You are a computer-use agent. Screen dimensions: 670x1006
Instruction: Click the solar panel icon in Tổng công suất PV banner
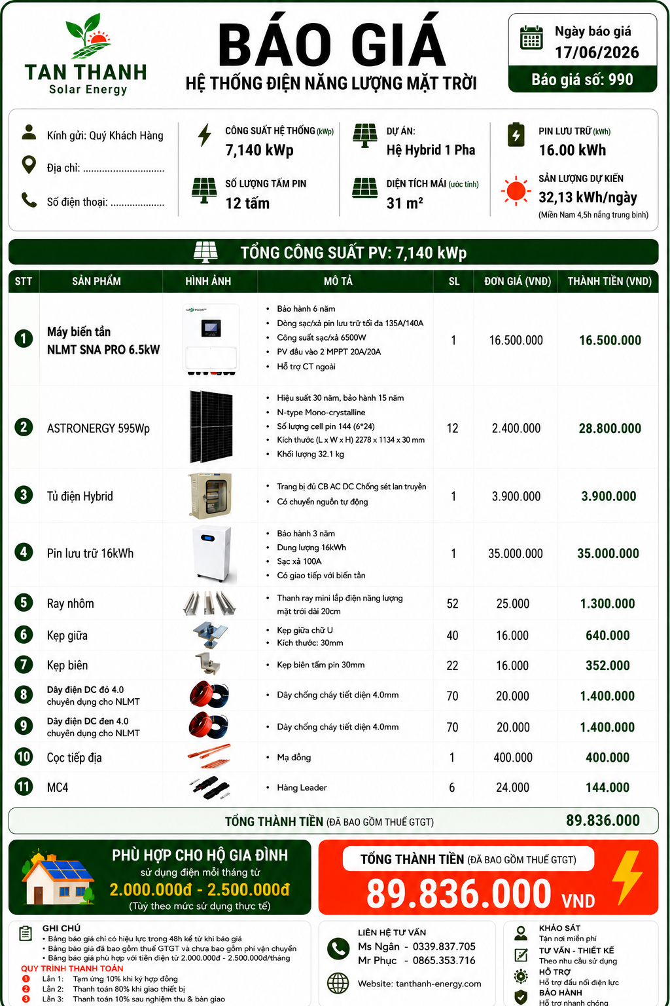206,252
